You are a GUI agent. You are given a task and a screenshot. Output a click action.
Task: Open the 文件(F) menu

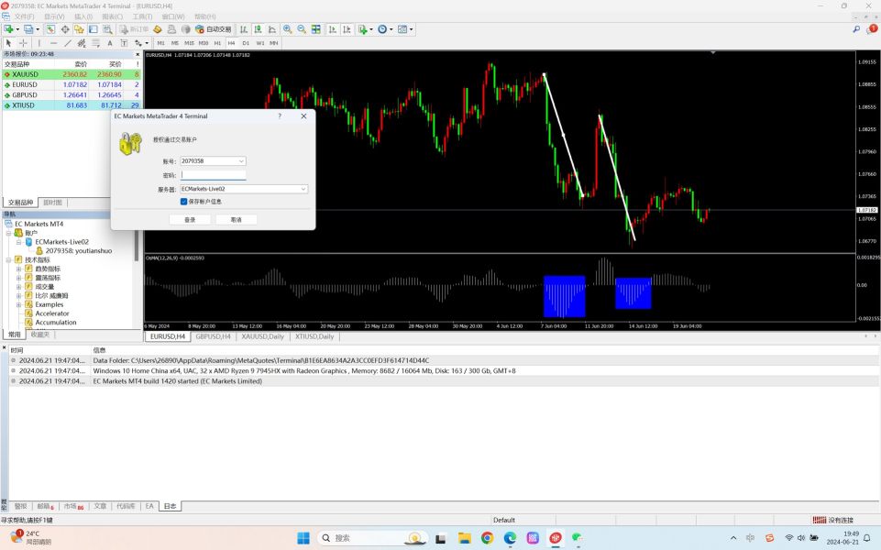(24, 16)
